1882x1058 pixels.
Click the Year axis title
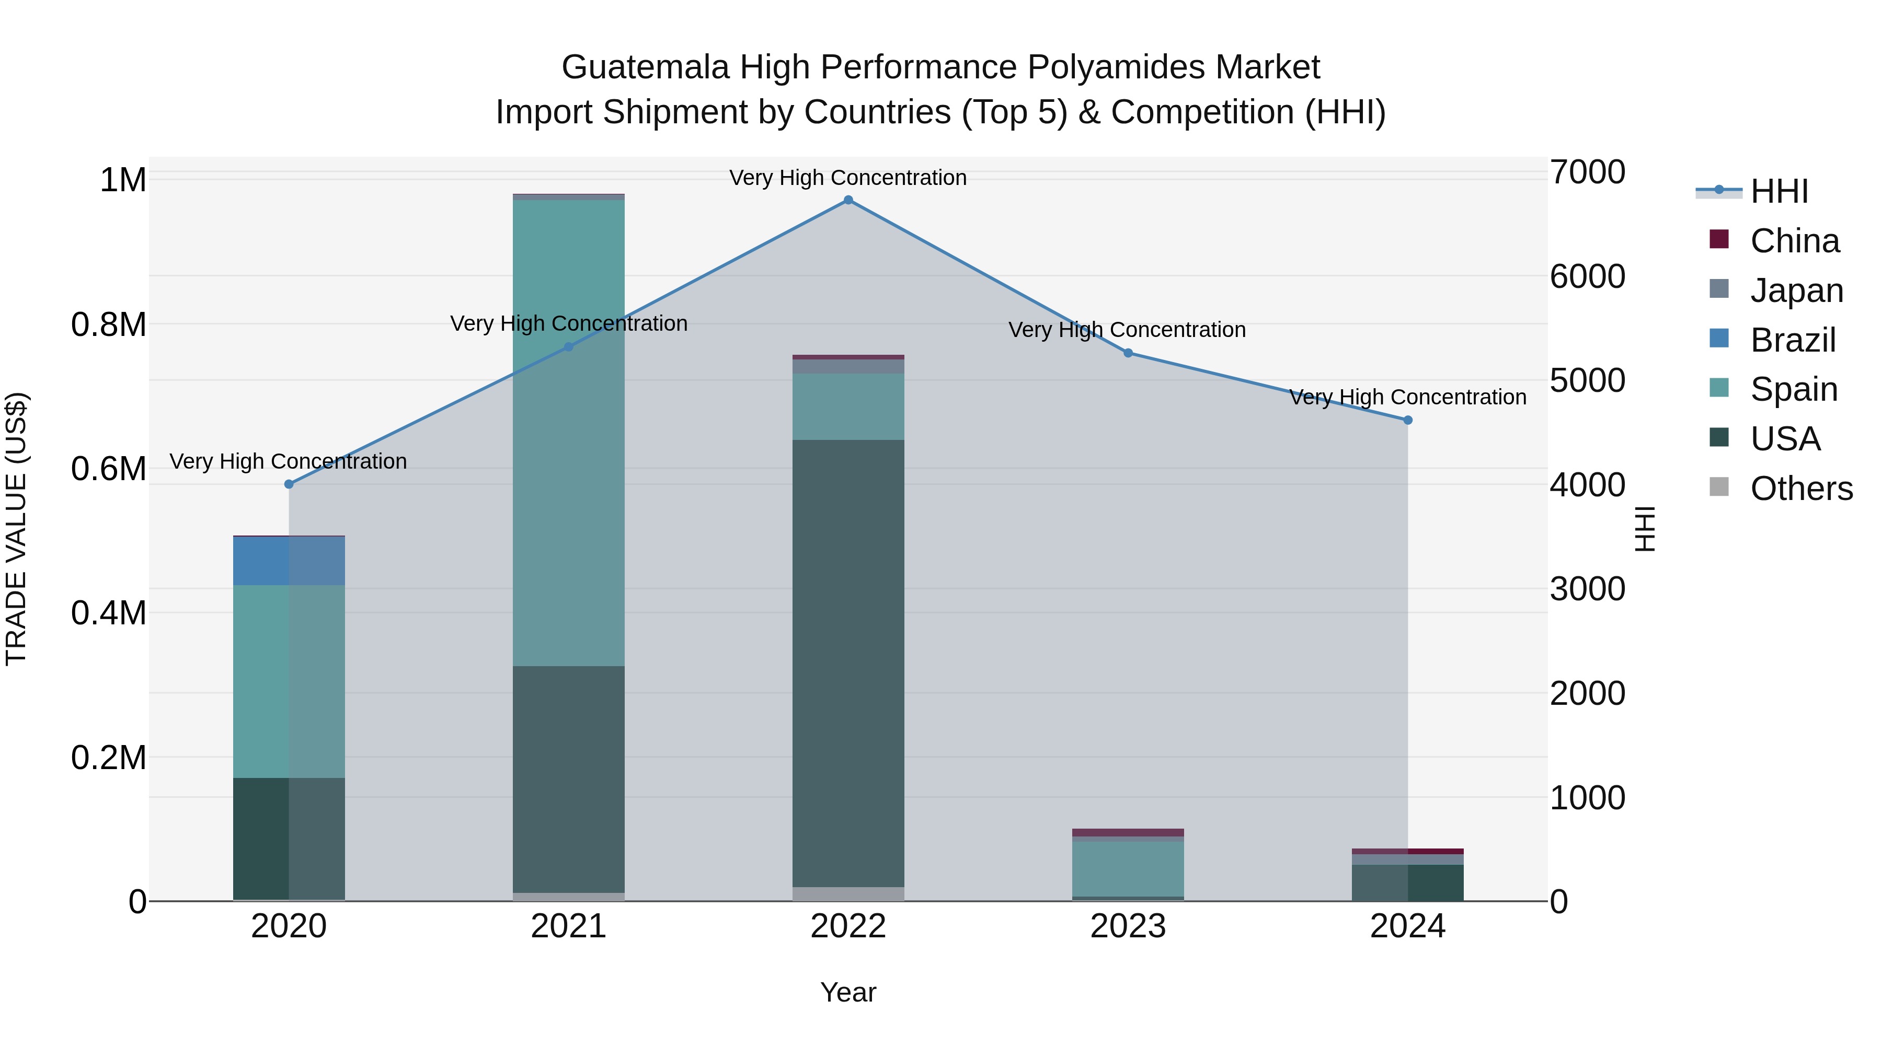click(x=848, y=992)
